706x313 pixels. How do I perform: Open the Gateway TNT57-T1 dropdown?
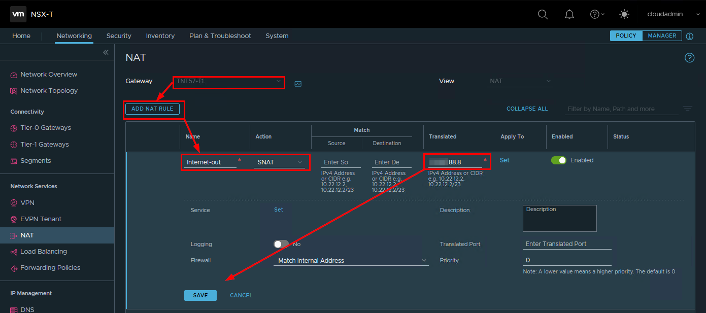coord(228,81)
